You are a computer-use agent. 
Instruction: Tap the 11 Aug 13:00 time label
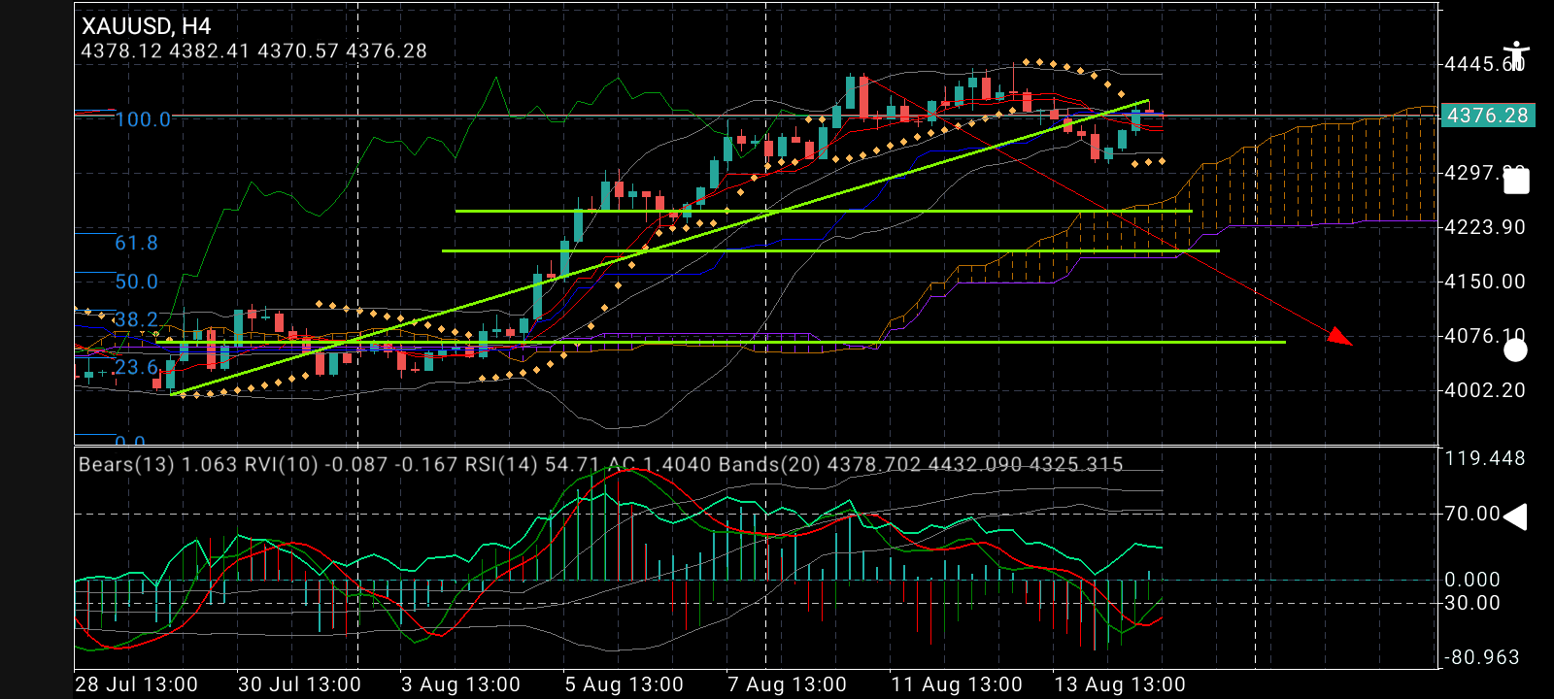tap(957, 684)
